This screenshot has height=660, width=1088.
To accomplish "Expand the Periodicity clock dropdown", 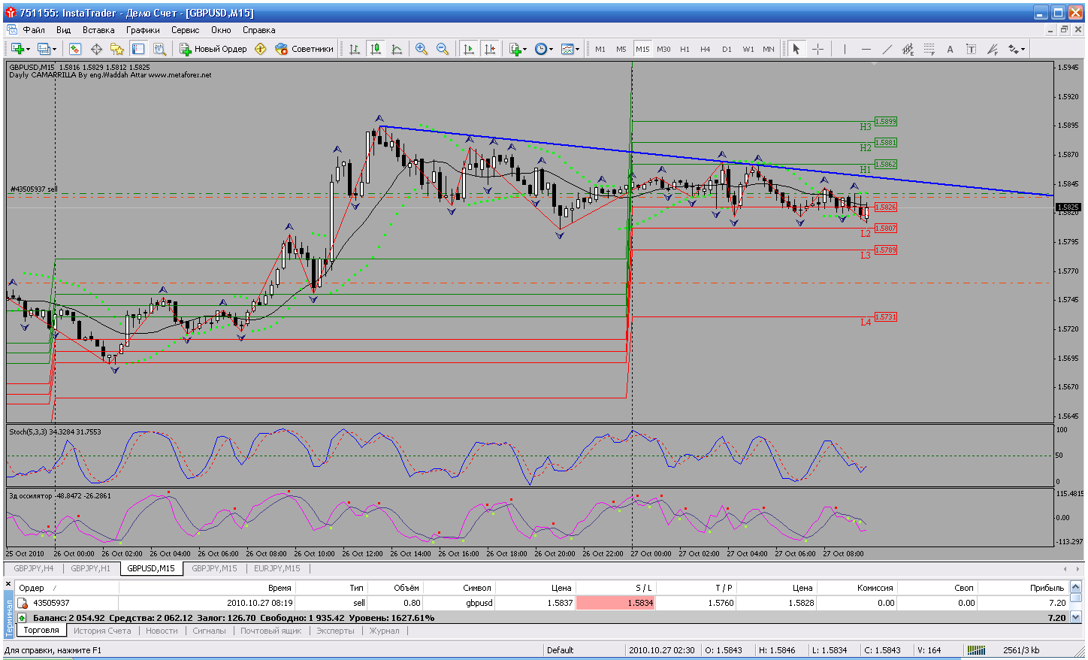I will coord(551,50).
